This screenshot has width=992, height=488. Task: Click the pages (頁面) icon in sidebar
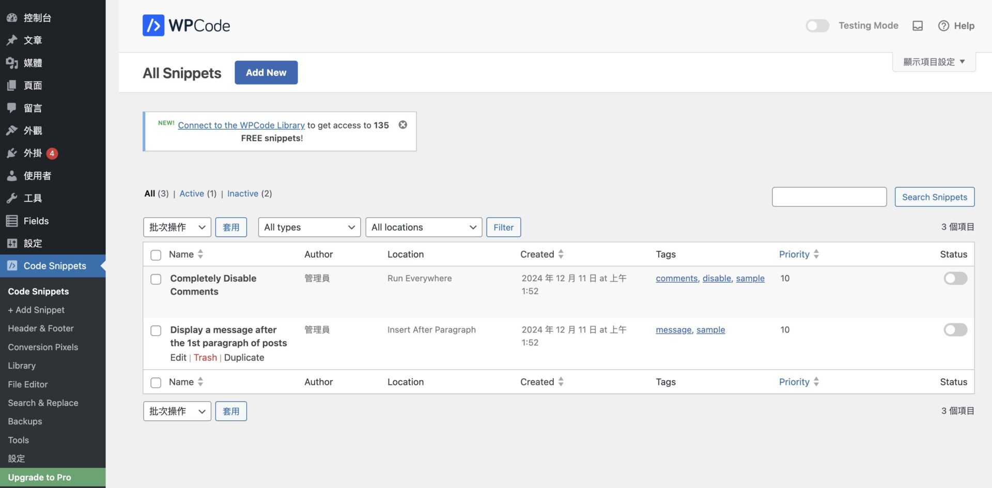[x=12, y=86]
